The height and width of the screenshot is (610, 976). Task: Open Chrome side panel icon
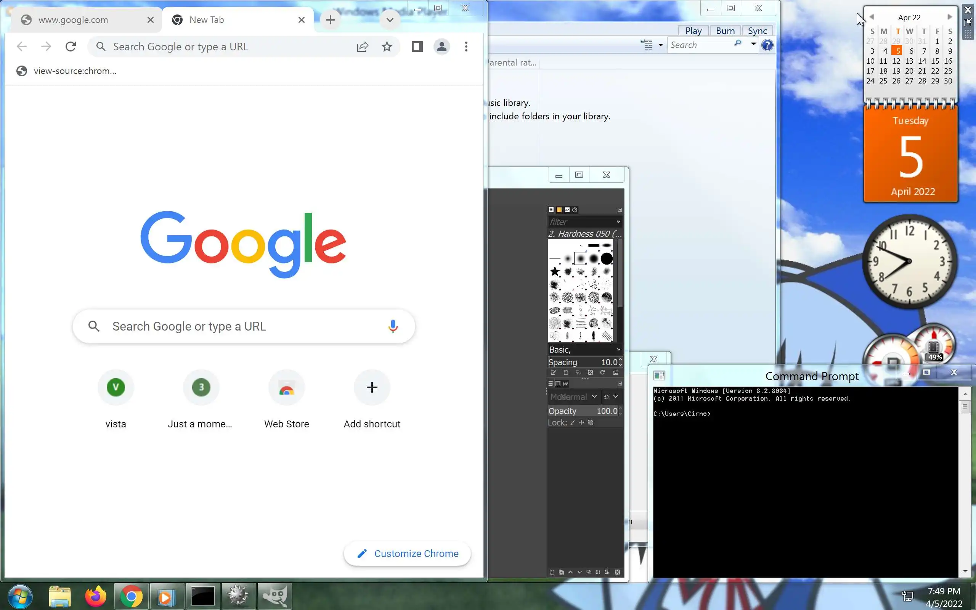click(x=417, y=47)
